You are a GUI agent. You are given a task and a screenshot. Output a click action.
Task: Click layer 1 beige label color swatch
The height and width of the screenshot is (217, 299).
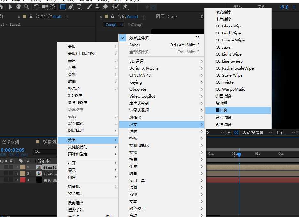click(x=23, y=167)
